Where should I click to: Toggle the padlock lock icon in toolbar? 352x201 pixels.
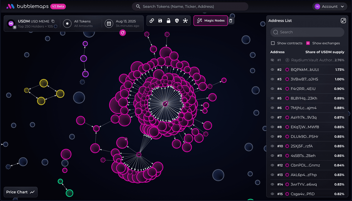tap(168, 21)
